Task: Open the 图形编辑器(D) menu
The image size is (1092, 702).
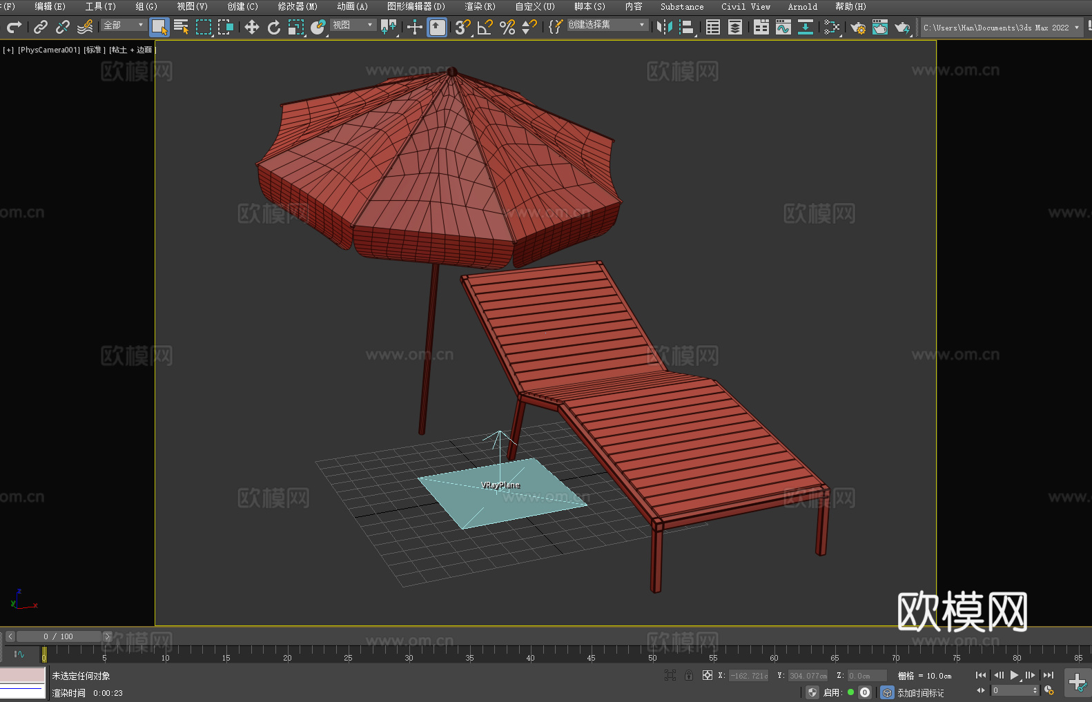Action: point(416,6)
